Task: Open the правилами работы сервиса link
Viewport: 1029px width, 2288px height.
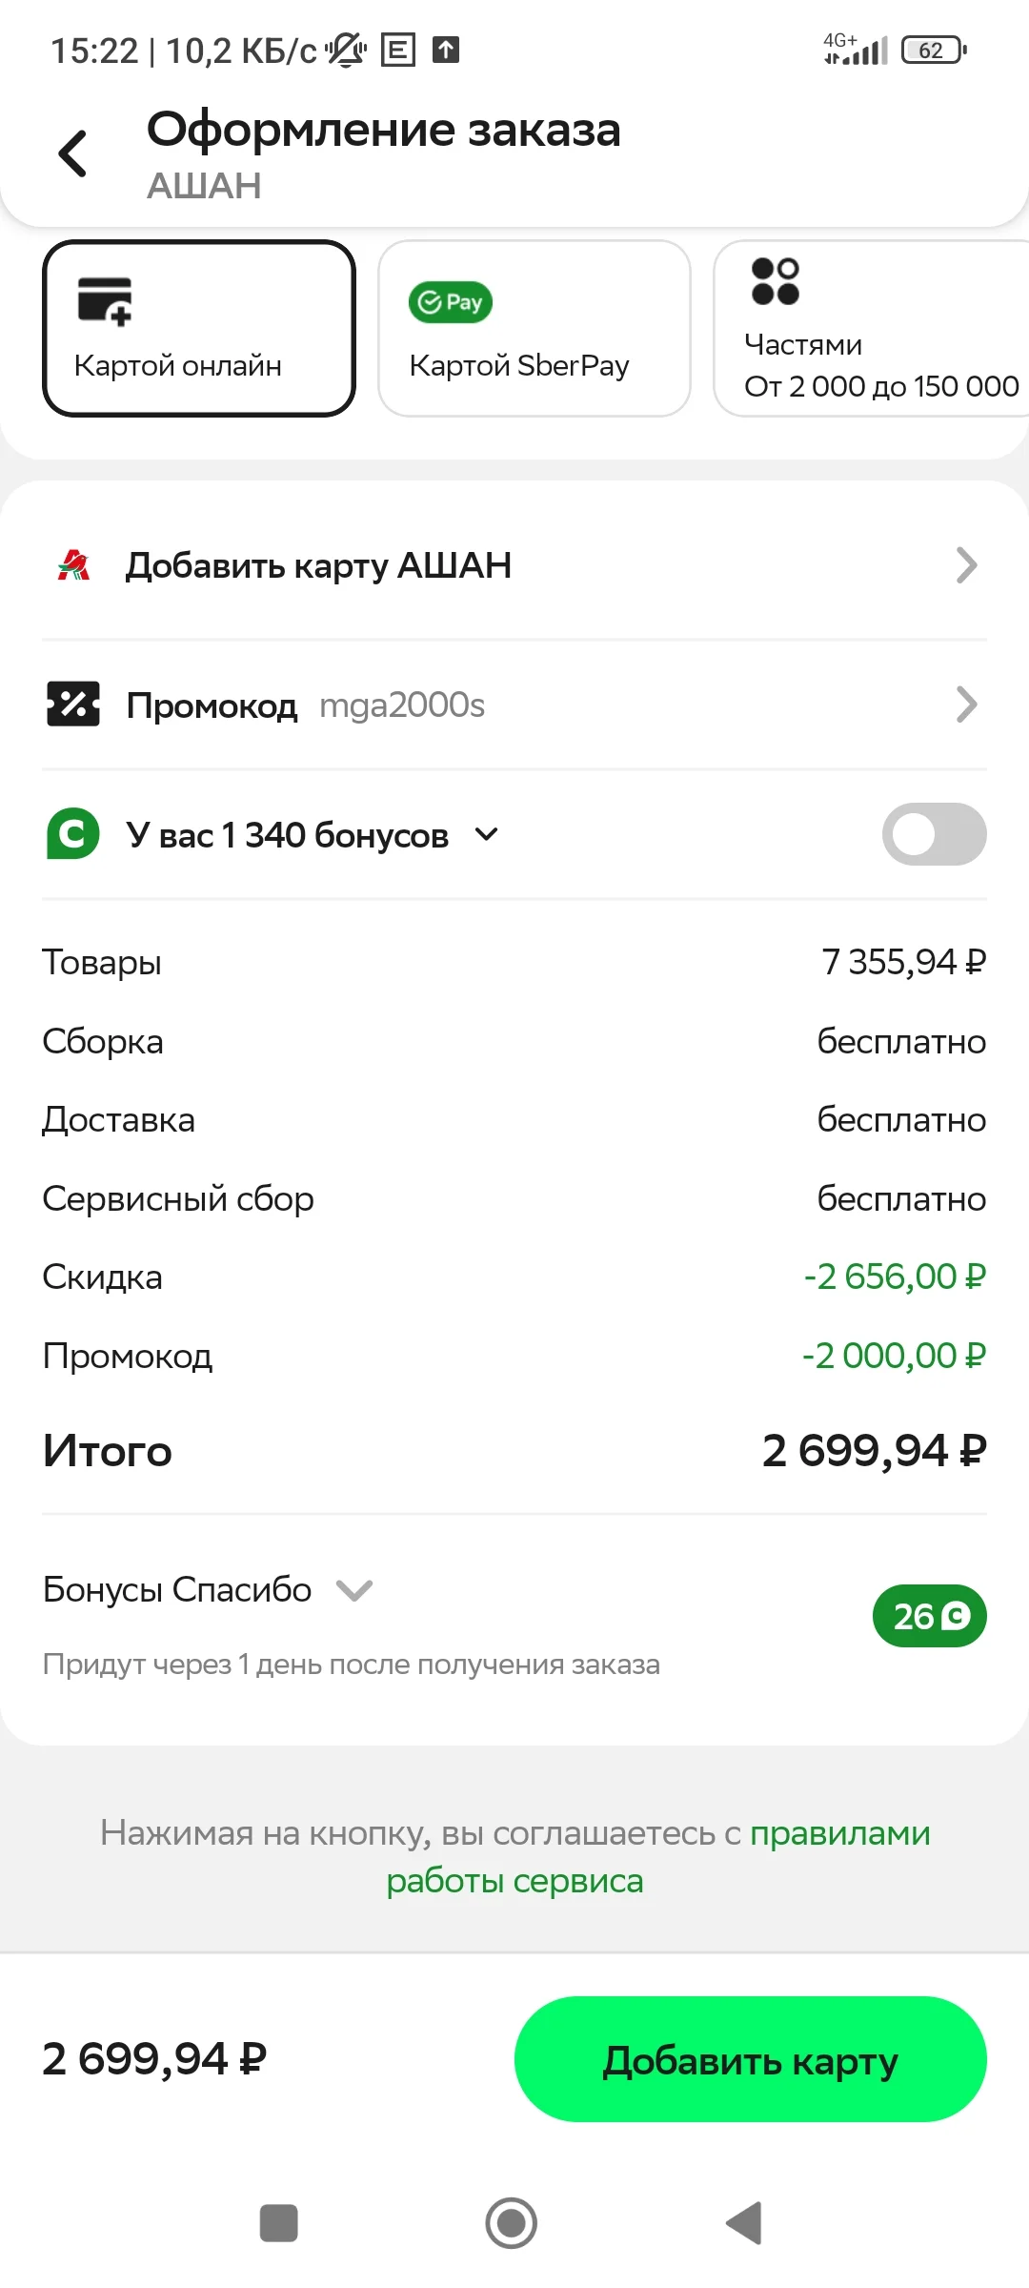Action: [x=657, y=1857]
